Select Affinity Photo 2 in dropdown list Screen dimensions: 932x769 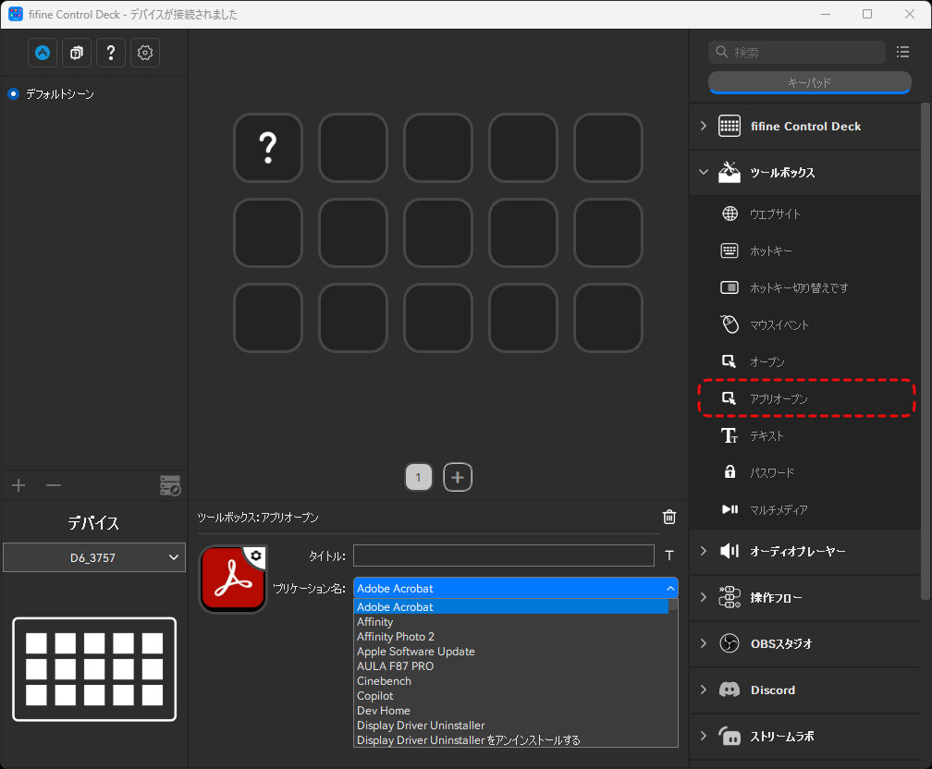coord(396,637)
